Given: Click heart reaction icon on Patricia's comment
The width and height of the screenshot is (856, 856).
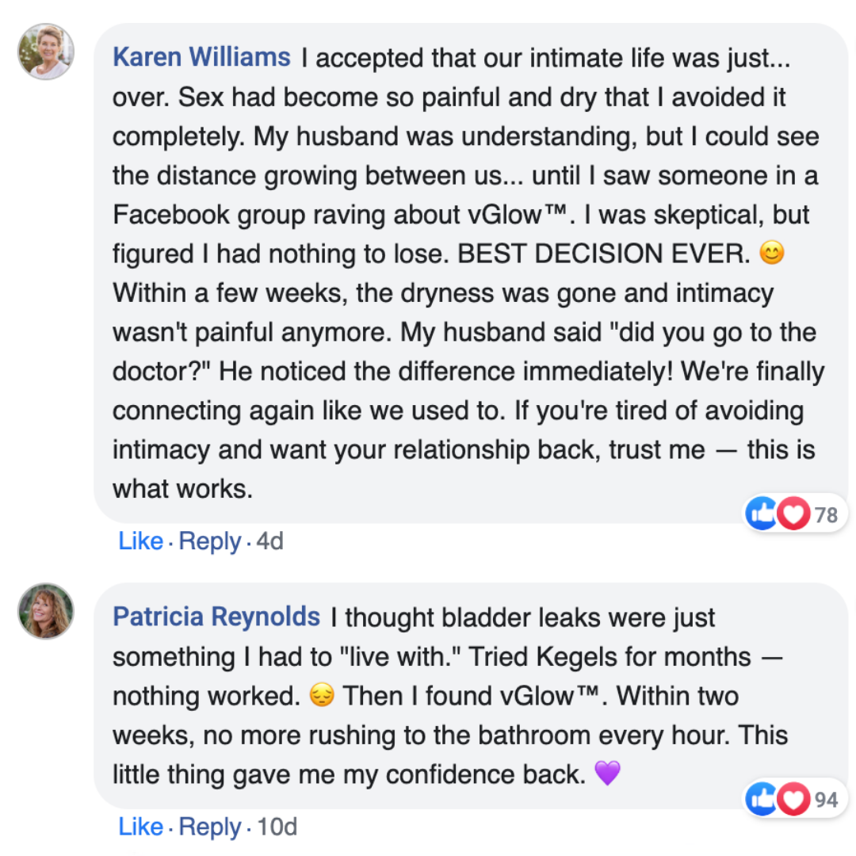Looking at the screenshot, I should 791,800.
